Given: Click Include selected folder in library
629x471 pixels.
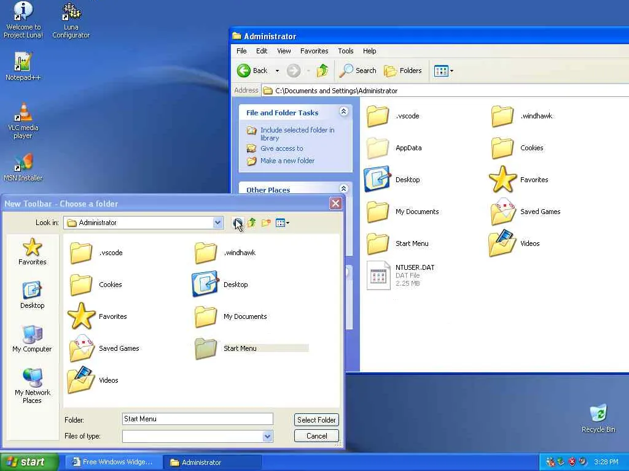Looking at the screenshot, I should 297,134.
